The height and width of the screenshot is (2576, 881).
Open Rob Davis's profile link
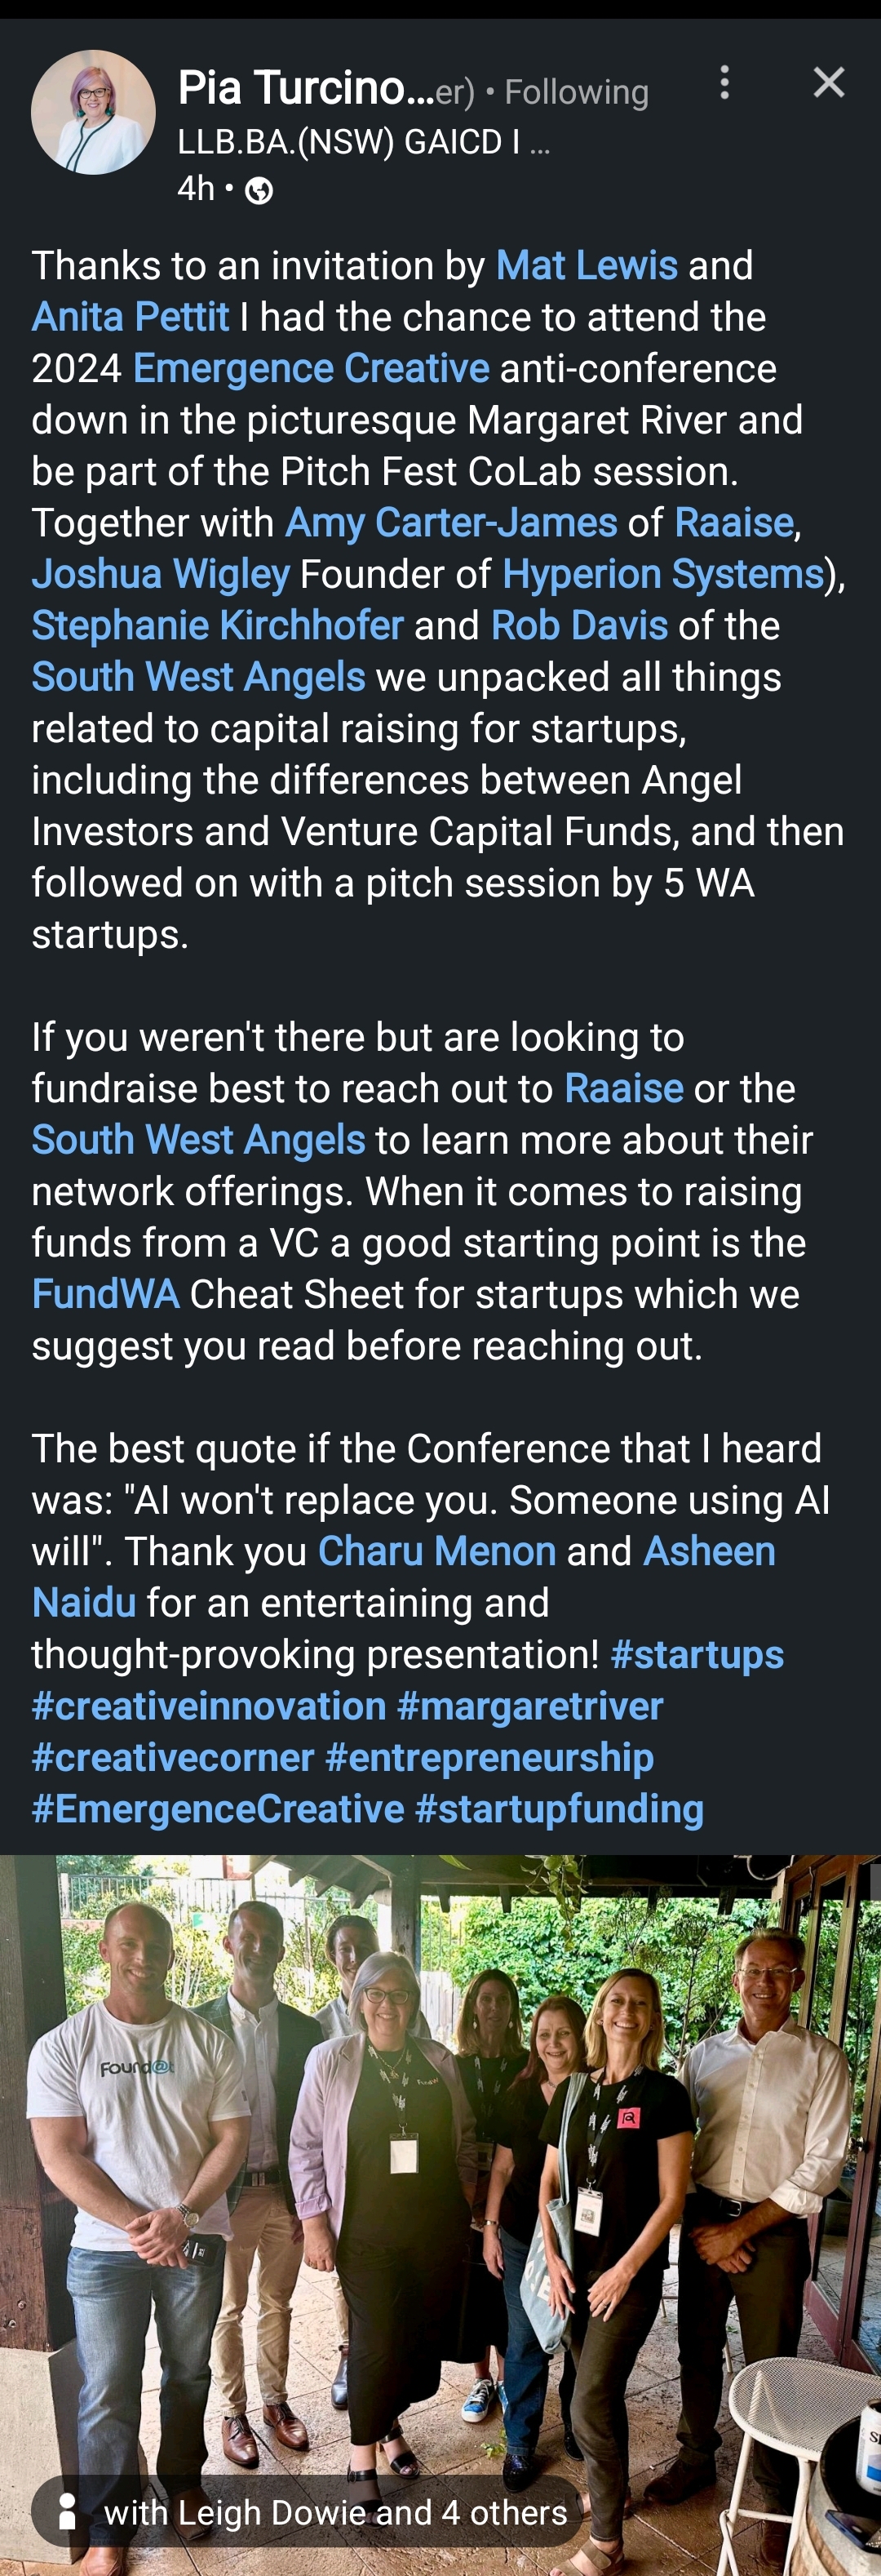[579, 626]
